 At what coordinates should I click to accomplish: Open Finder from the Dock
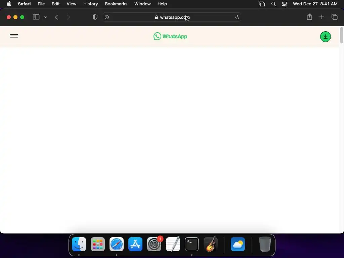[79, 244]
